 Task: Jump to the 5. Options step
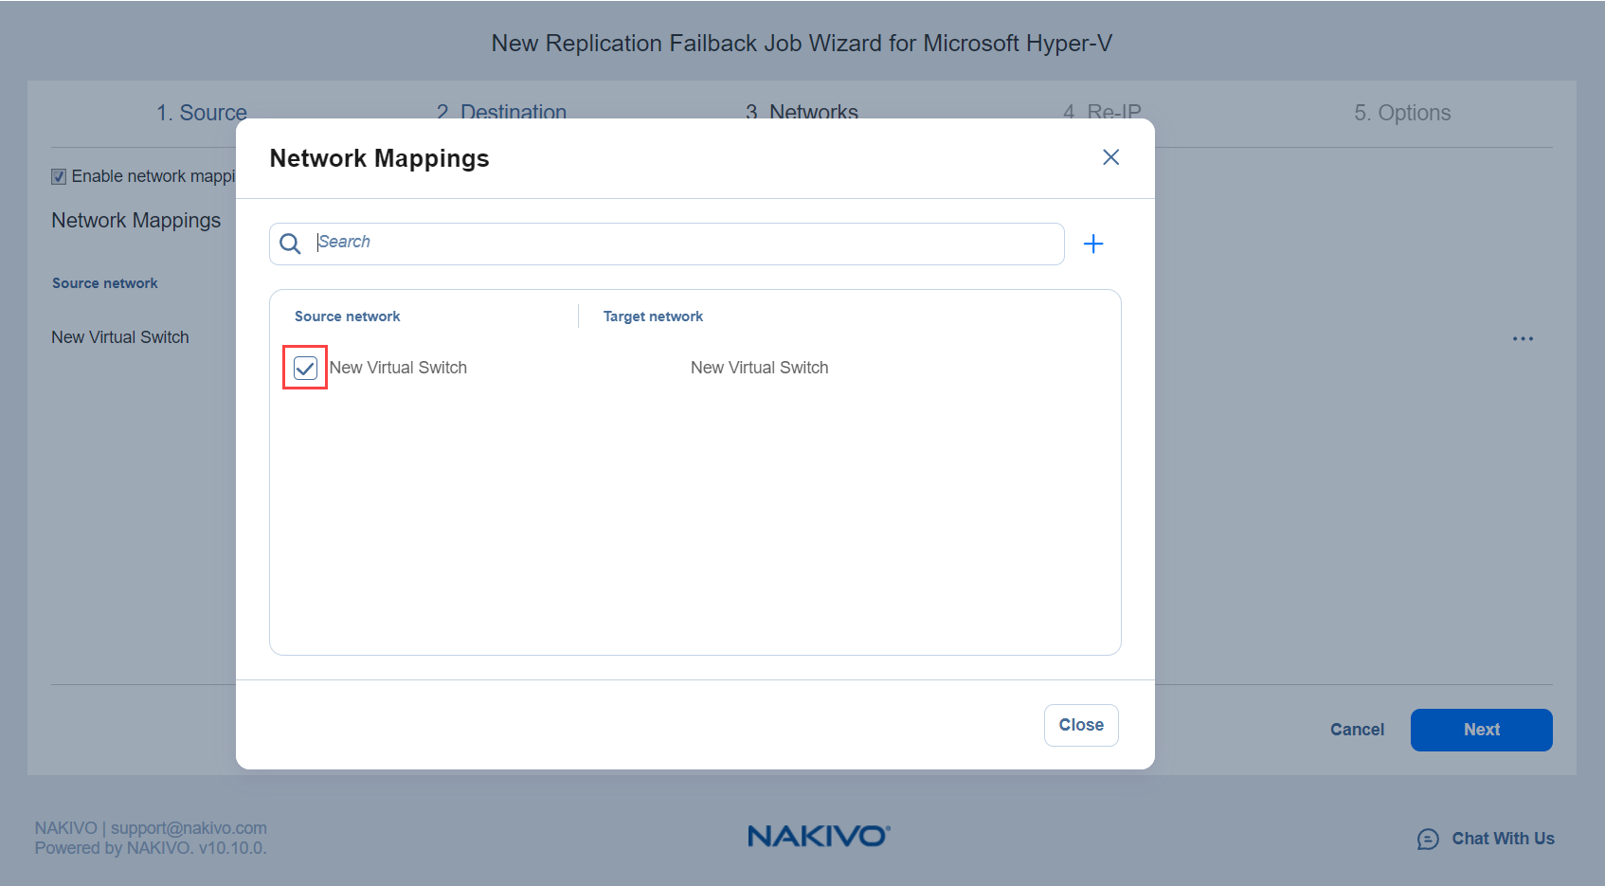(x=1401, y=113)
